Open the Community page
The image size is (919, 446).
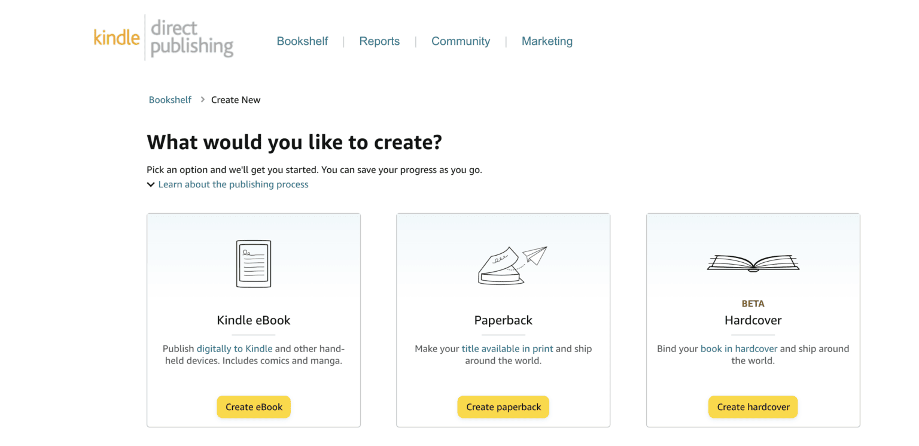click(461, 41)
